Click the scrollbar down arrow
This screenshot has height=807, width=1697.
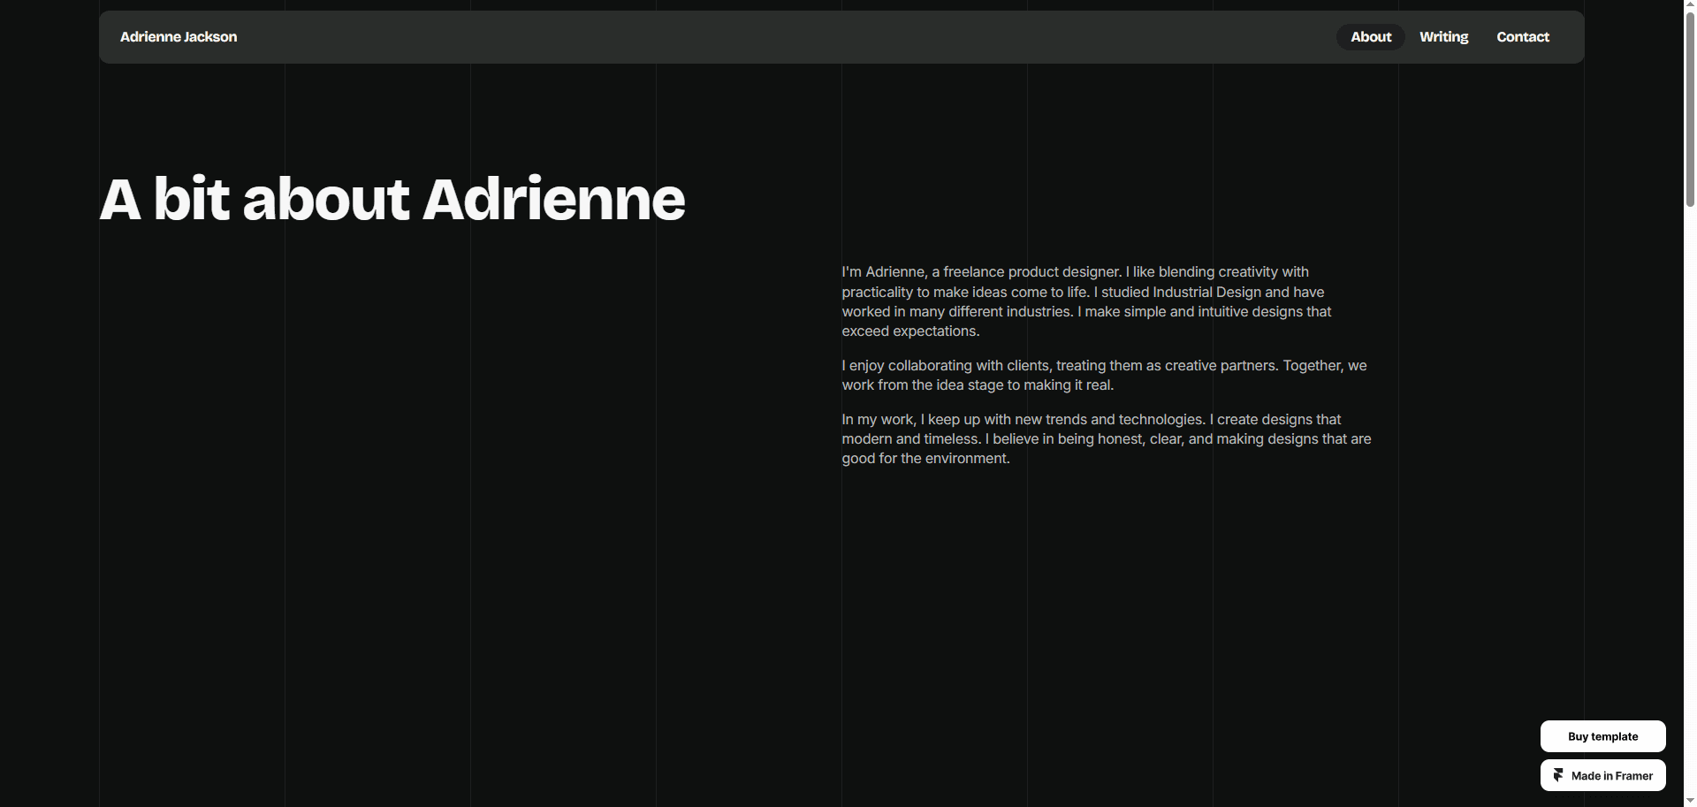pos(1690,800)
